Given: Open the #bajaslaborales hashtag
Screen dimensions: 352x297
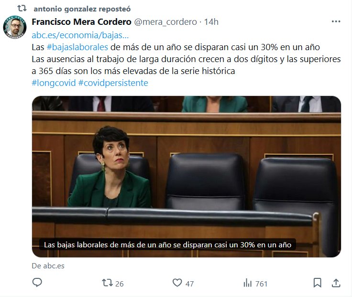Looking at the screenshot, I should pyautogui.click(x=77, y=47).
